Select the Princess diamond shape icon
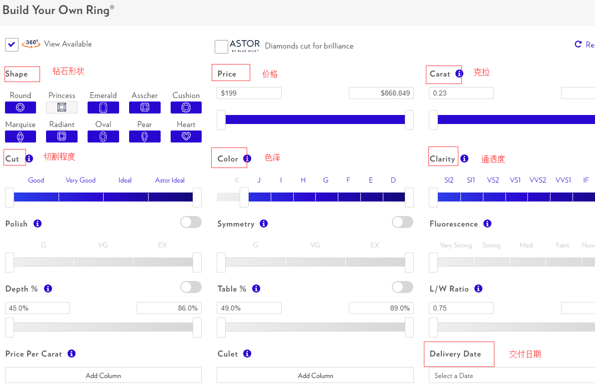The image size is (595, 385). tap(62, 107)
